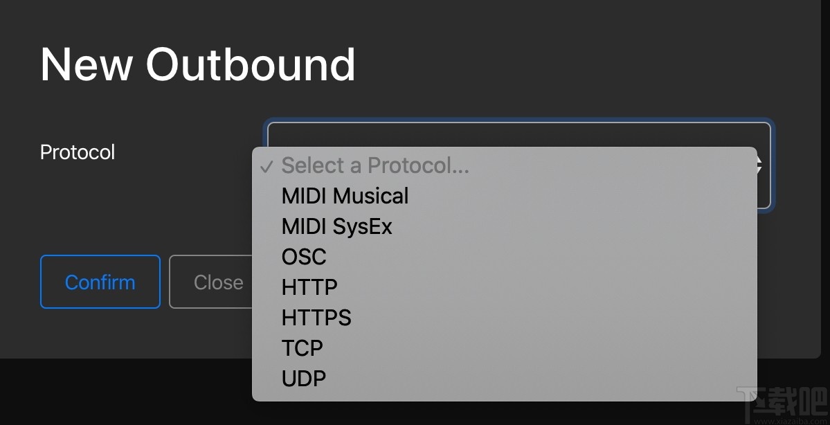Pick the UDP protocol option
Image resolution: width=830 pixels, height=425 pixels.
tap(303, 379)
